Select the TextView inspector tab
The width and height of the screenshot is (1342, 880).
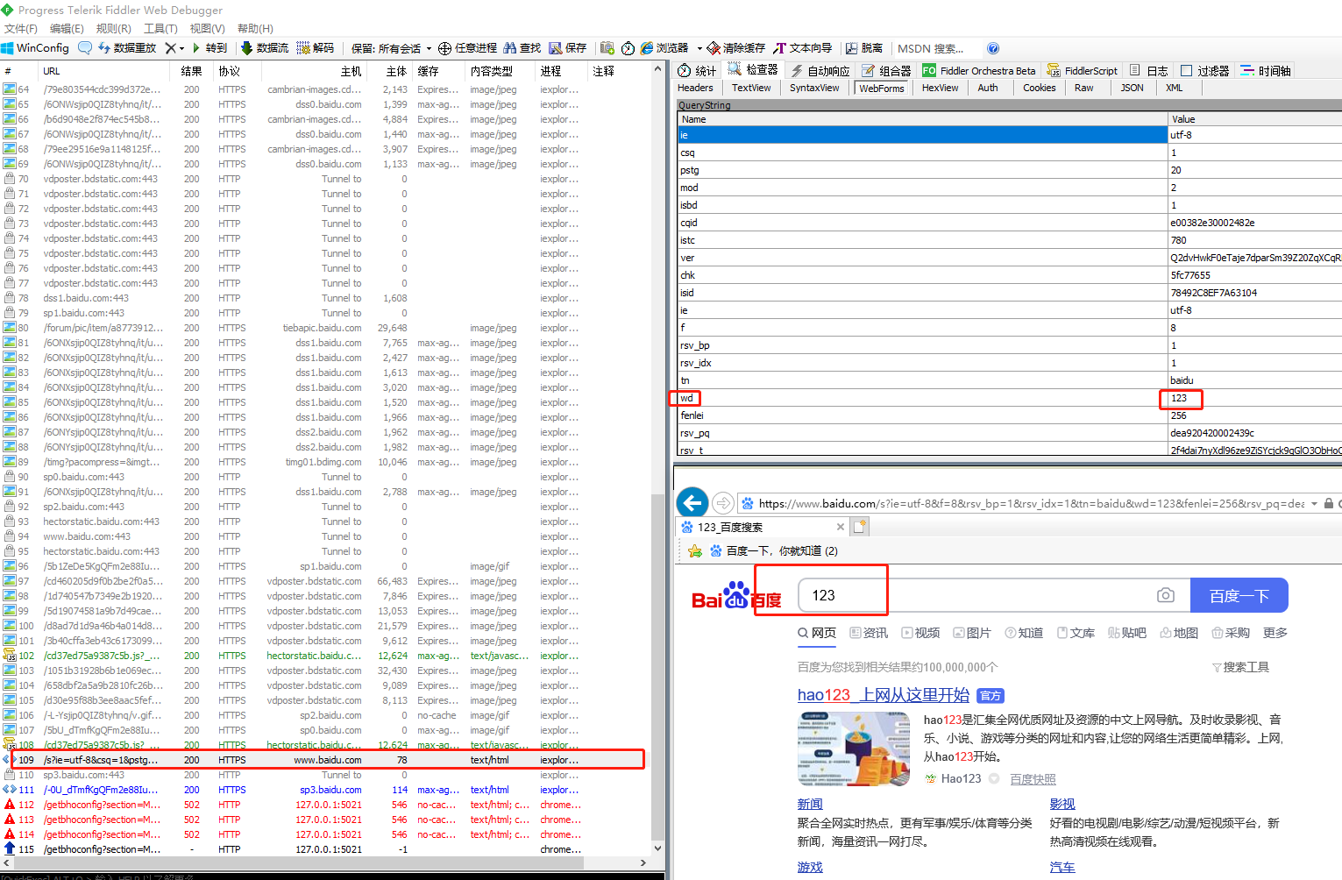coord(751,88)
